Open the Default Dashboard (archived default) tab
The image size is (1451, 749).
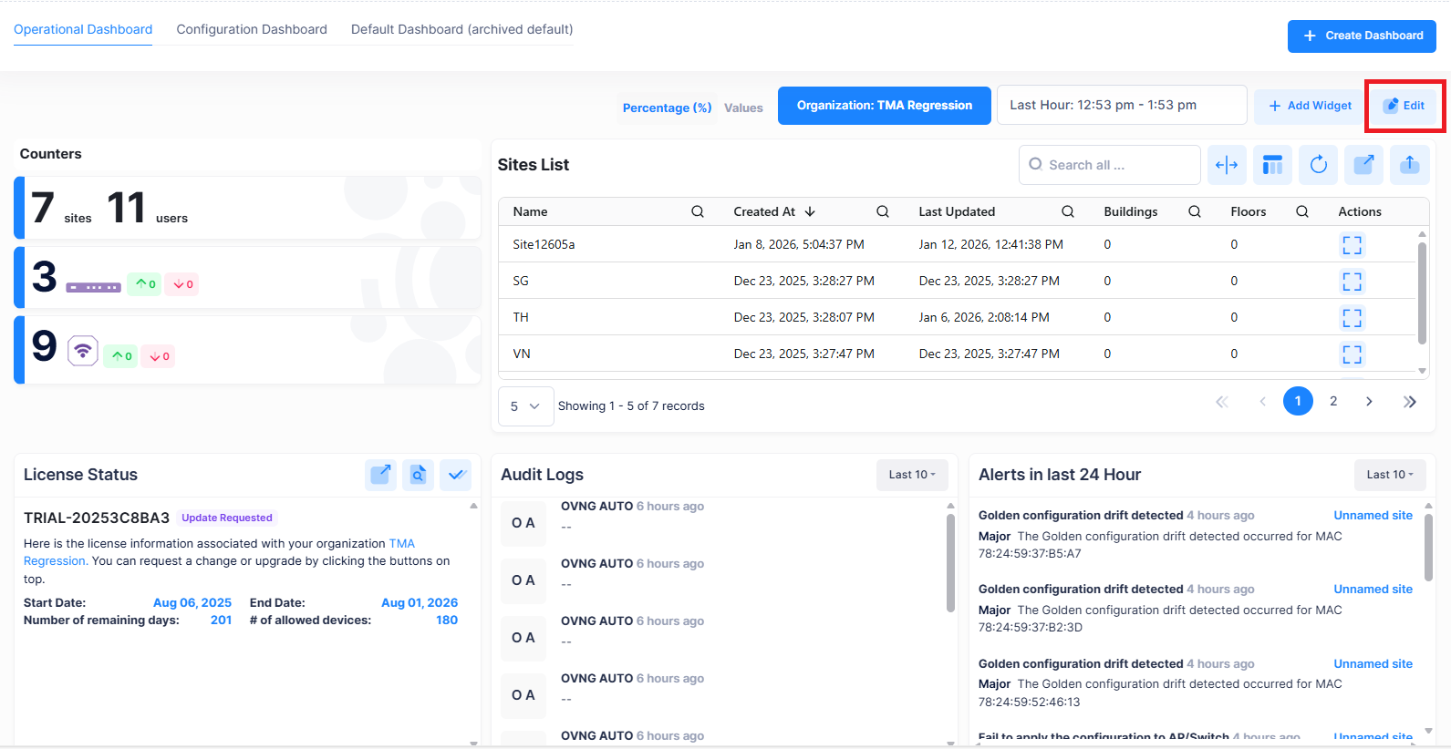click(461, 29)
